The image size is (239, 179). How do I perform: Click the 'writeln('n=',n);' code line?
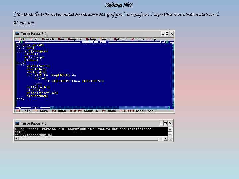(x=42, y=93)
